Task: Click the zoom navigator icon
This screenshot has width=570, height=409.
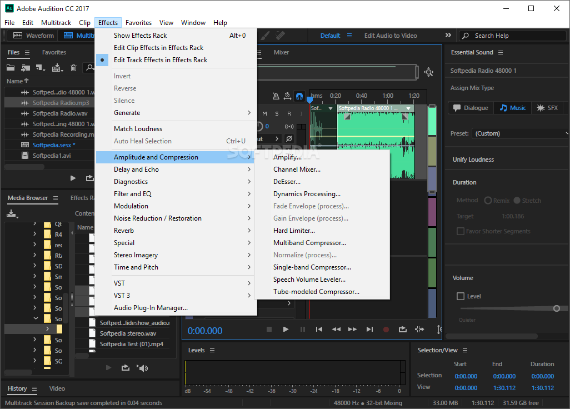Action: tap(429, 72)
